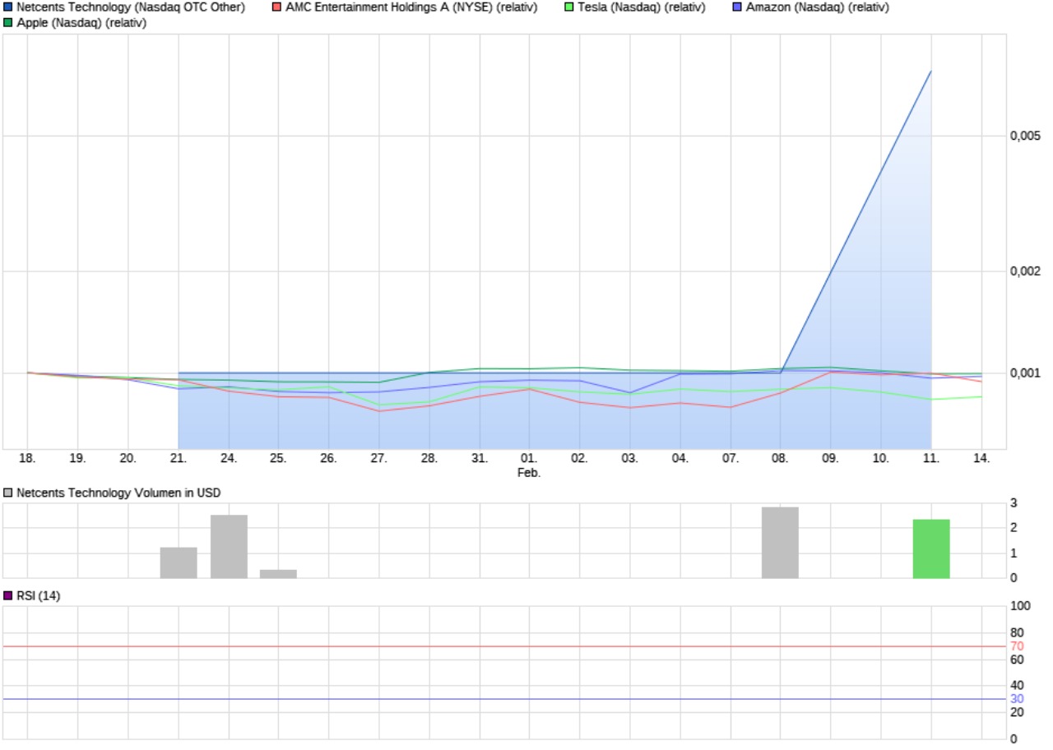Click the purple RSI (14) legend swatch
1053x750 pixels.
tap(8, 595)
